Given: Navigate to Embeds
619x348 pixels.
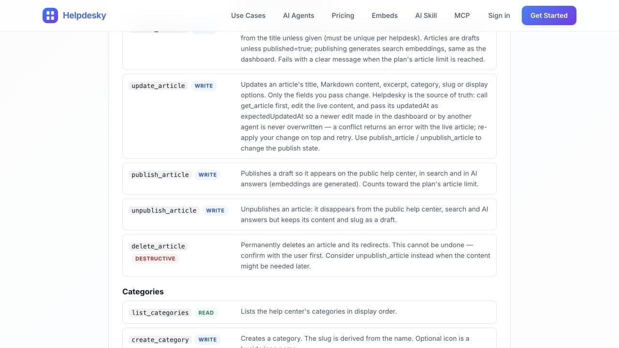Looking at the screenshot, I should pos(384,15).
